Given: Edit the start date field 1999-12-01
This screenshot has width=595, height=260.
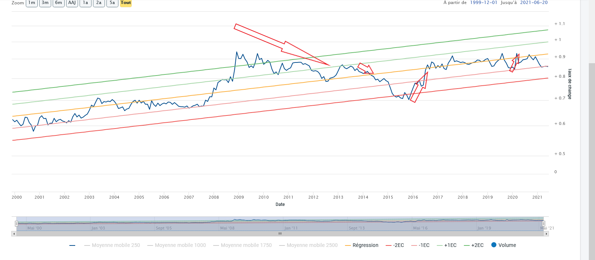Looking at the screenshot, I should pyautogui.click(x=483, y=3).
